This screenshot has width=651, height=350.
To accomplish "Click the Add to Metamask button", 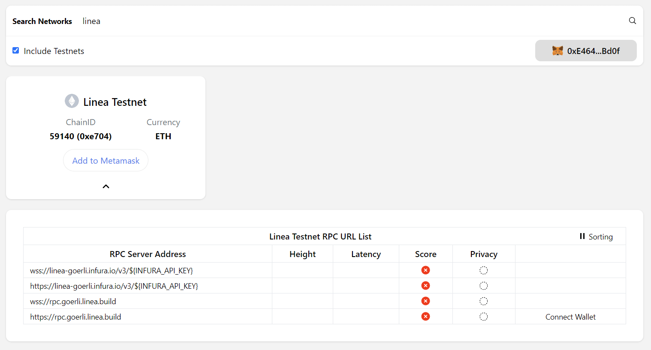I will (x=105, y=160).
